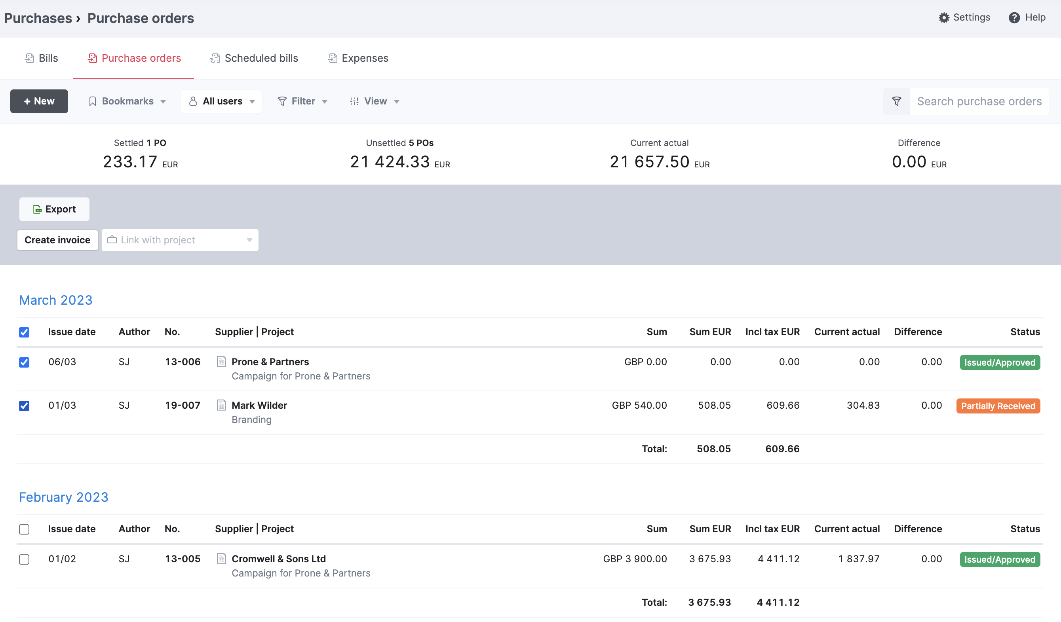Open the View options dropdown
This screenshot has width=1061, height=622.
(374, 101)
